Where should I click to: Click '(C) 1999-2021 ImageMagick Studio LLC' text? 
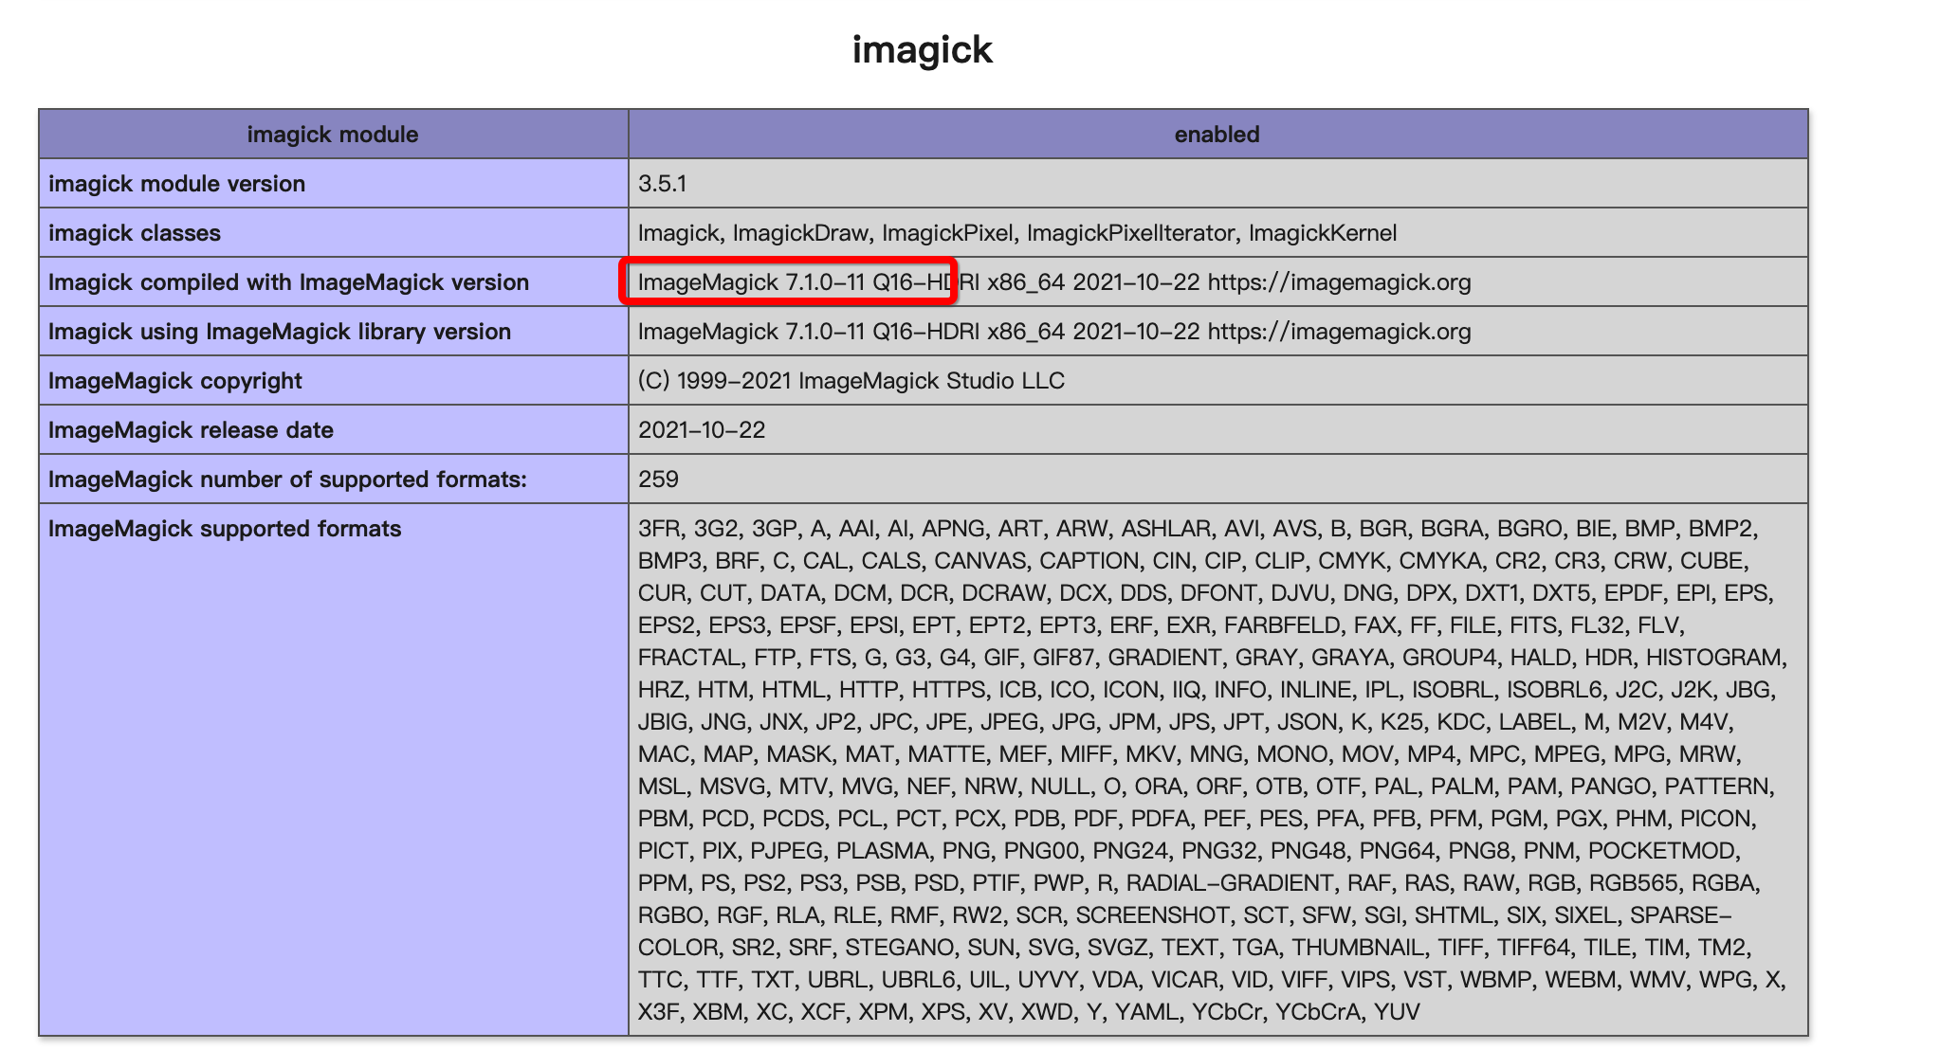coord(851,380)
